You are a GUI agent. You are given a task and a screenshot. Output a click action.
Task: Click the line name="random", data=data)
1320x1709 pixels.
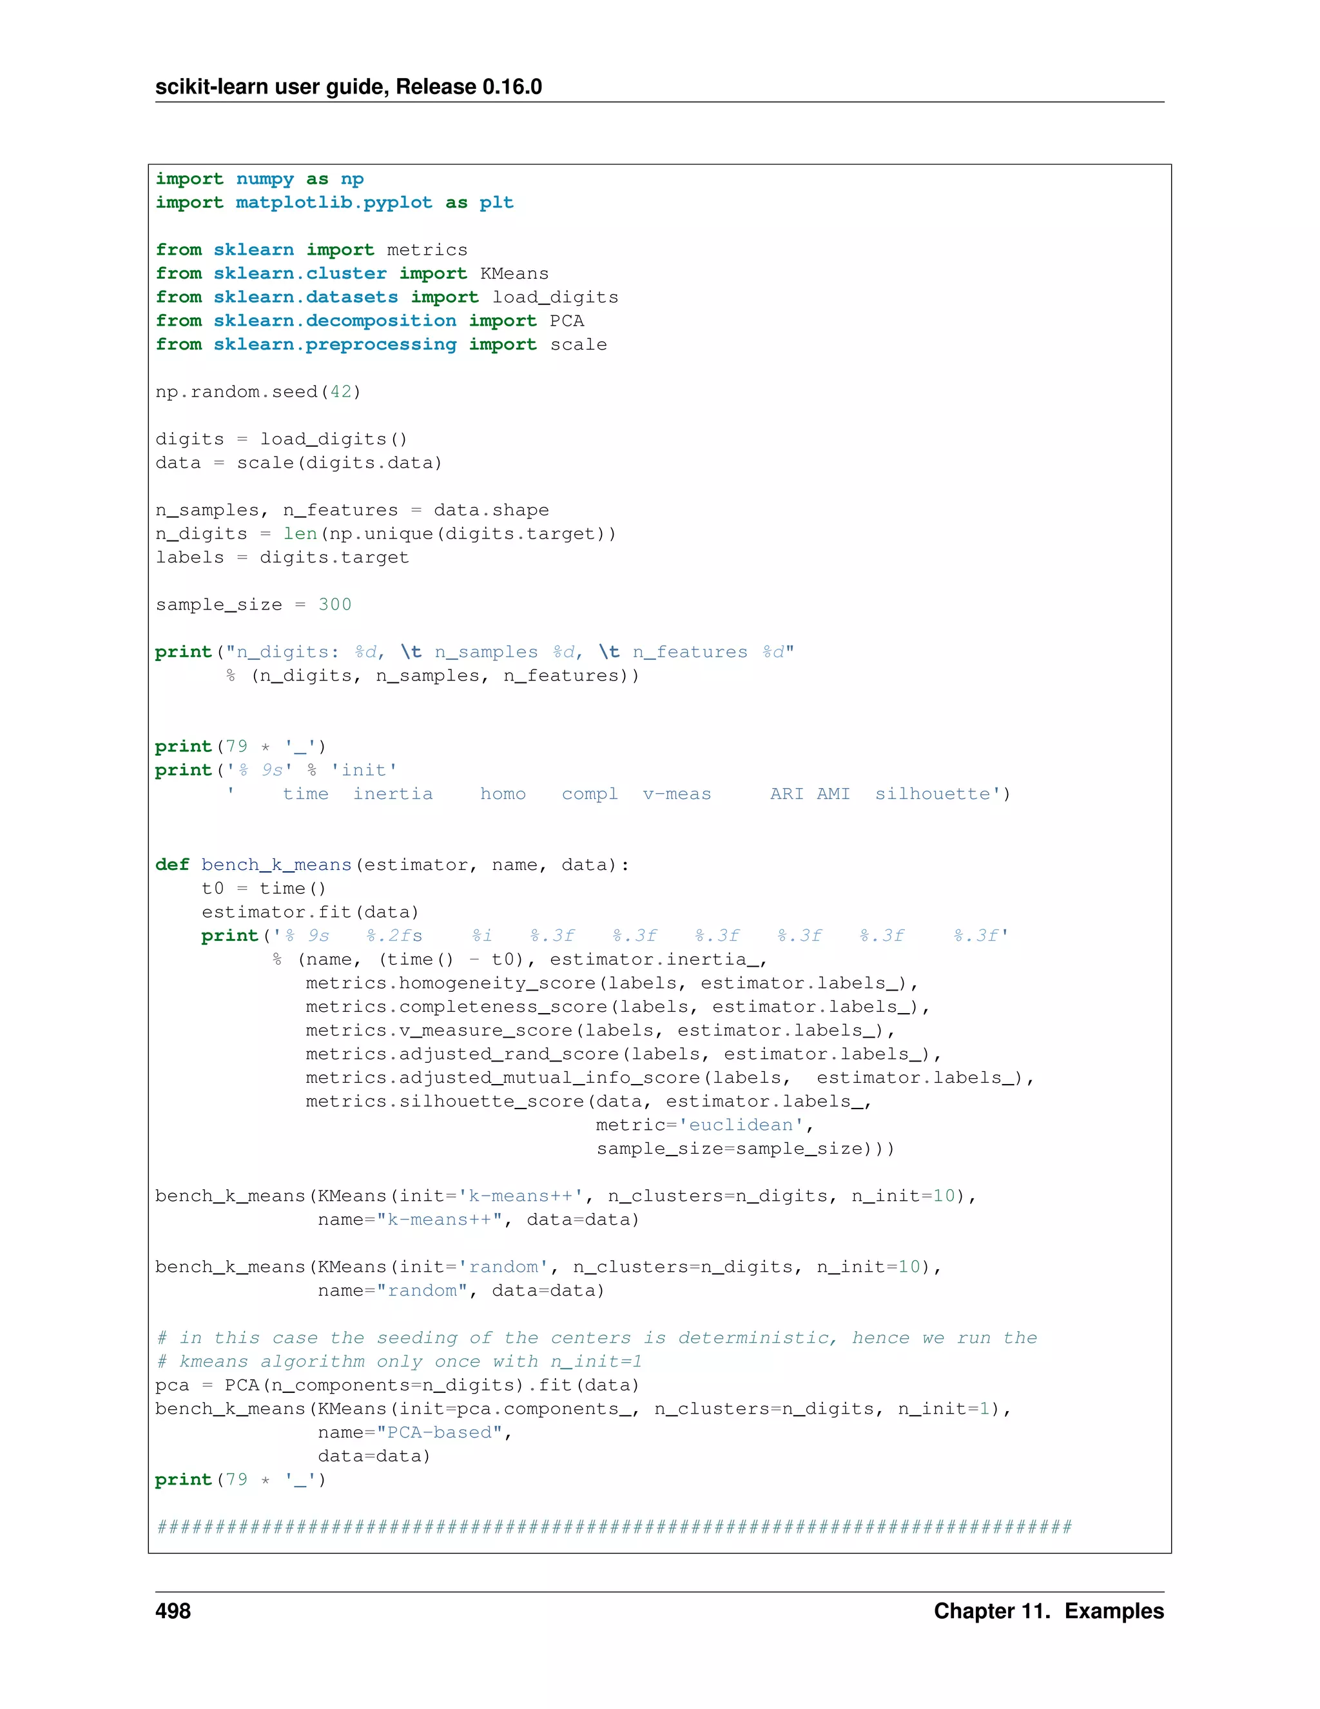click(461, 1290)
